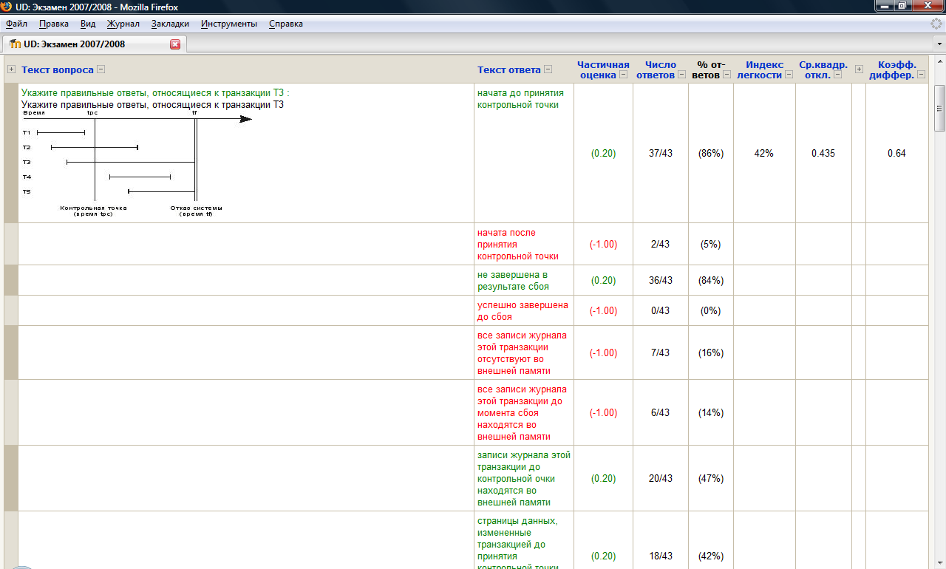The width and height of the screenshot is (946, 569).
Task: Open the tab list dropdown arrow
Action: (x=939, y=44)
